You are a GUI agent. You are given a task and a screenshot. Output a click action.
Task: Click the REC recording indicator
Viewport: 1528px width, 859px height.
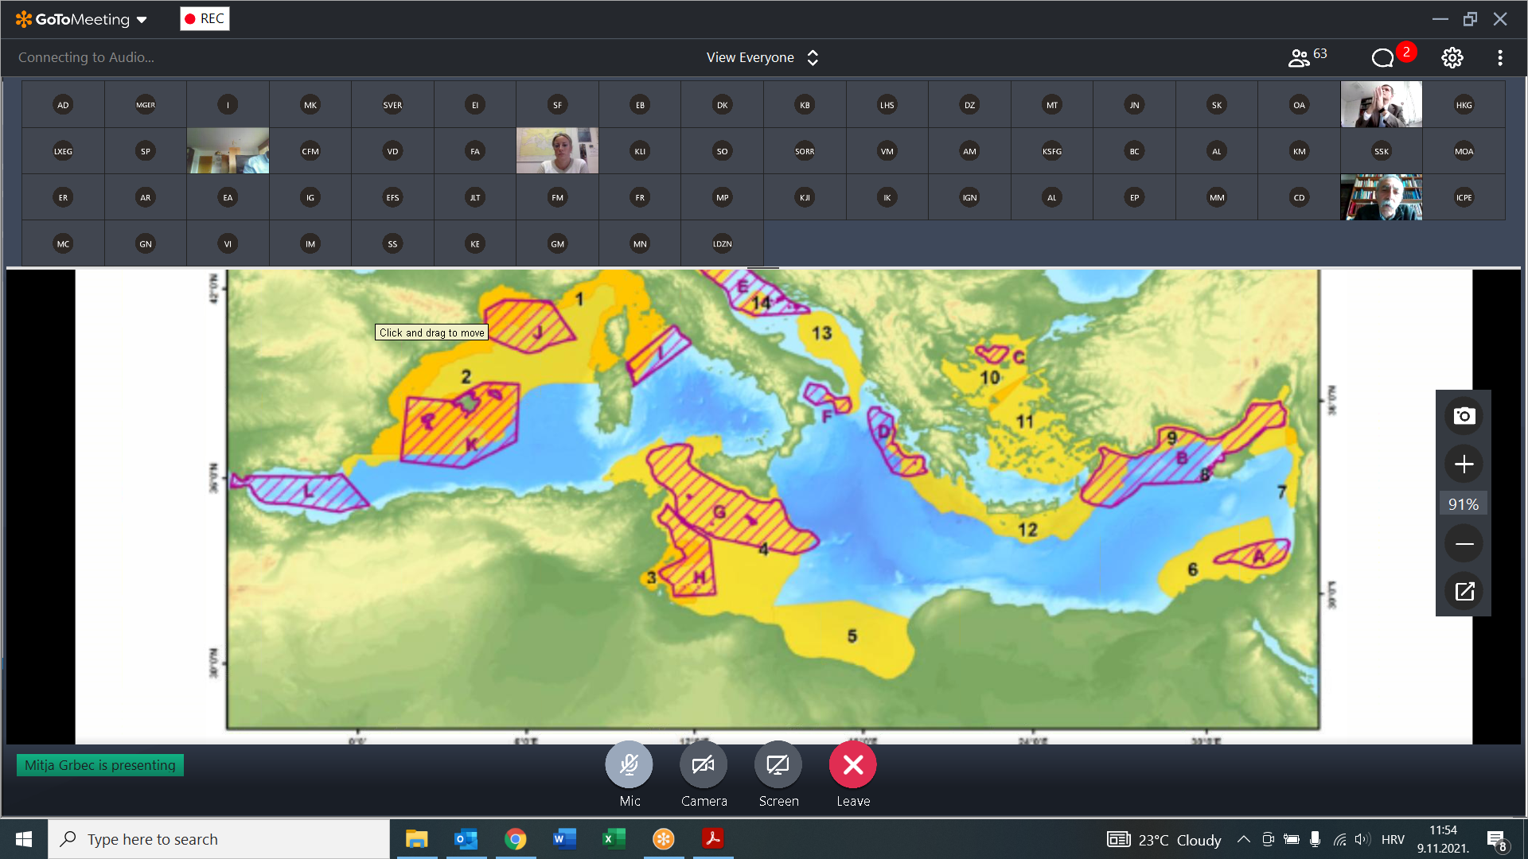[x=205, y=19]
